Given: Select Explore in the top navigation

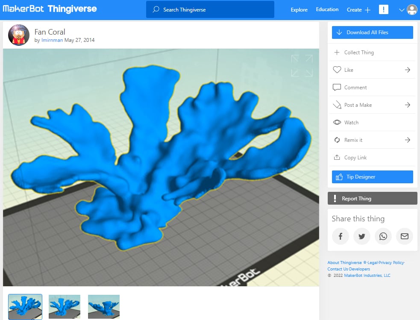Looking at the screenshot, I should 299,9.
